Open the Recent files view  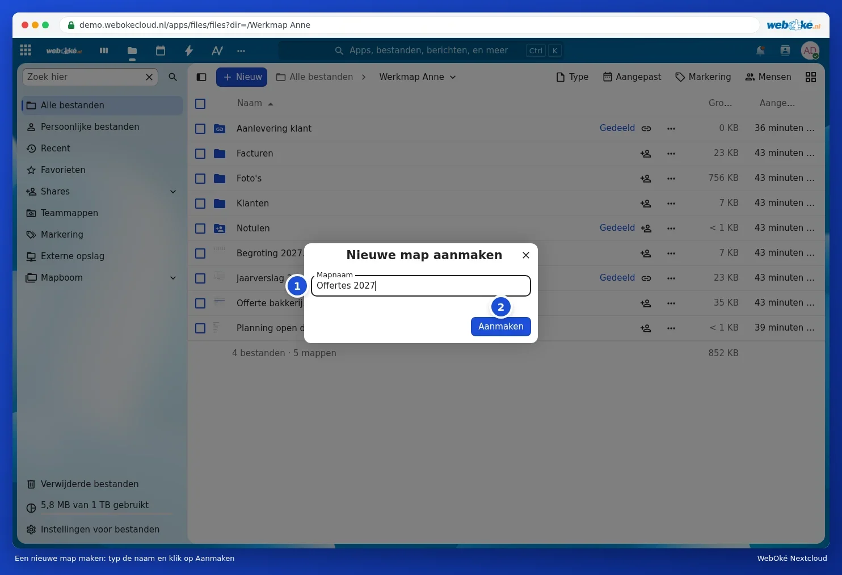coord(102,149)
